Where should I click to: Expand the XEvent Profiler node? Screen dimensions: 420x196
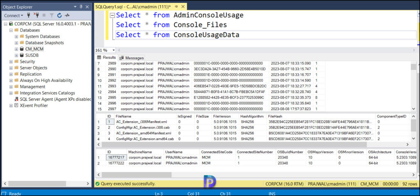click(x=11, y=105)
